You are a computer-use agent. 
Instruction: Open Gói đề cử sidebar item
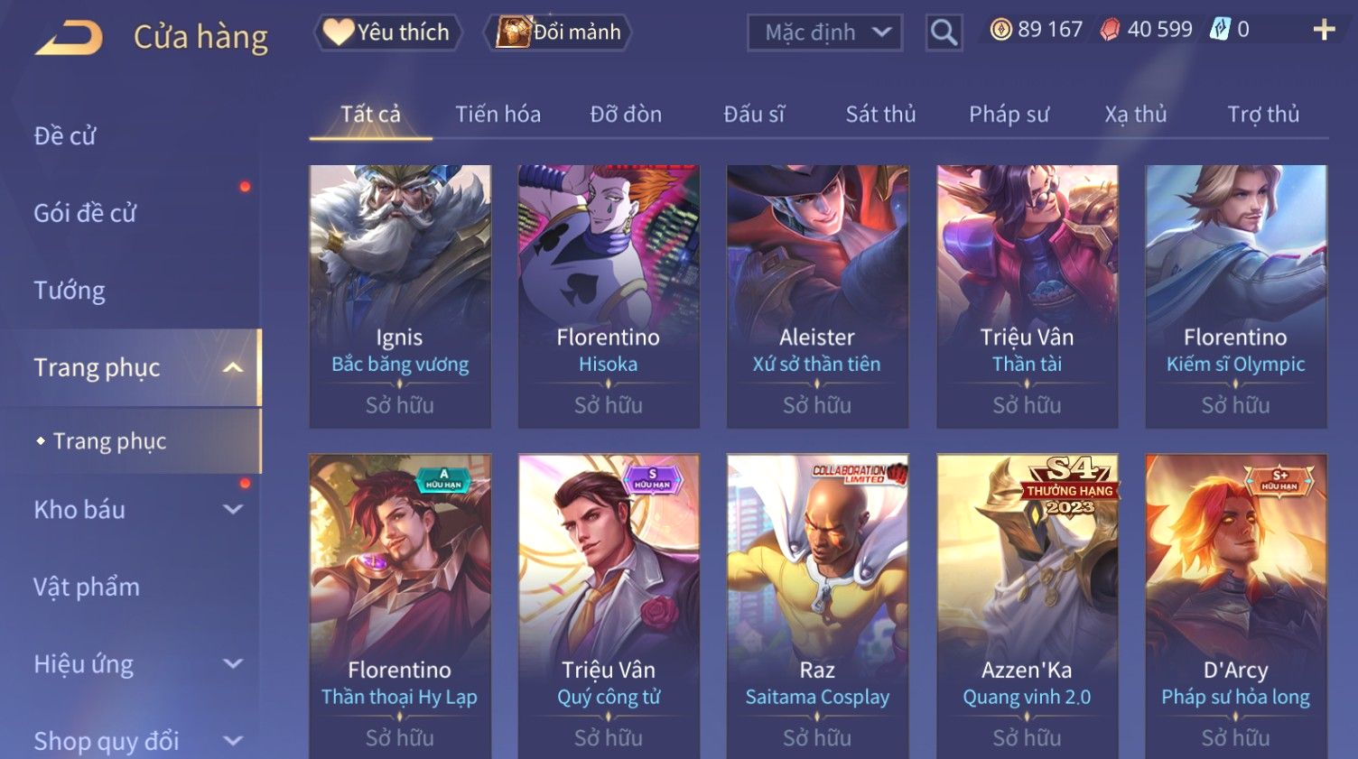coord(85,213)
